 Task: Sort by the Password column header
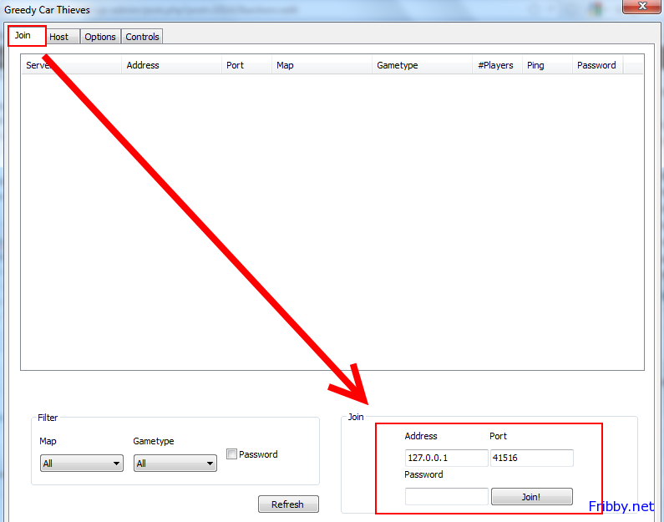596,65
